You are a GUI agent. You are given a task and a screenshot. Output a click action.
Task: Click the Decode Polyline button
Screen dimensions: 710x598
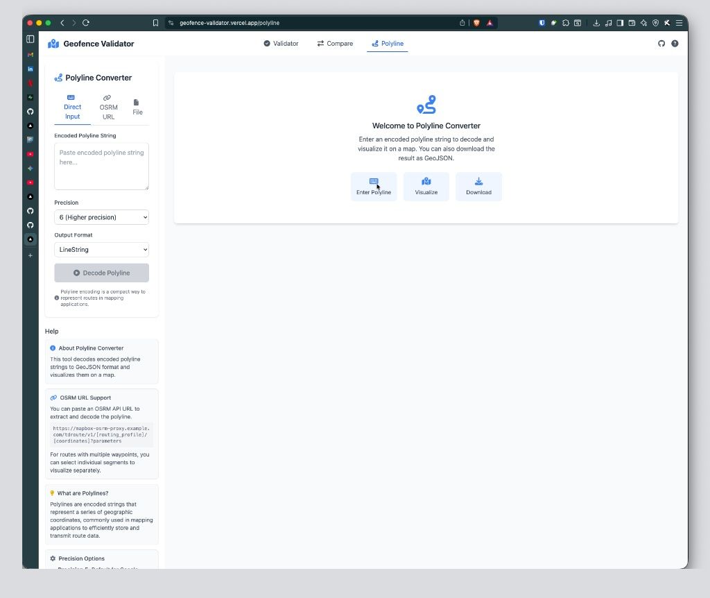click(x=101, y=273)
